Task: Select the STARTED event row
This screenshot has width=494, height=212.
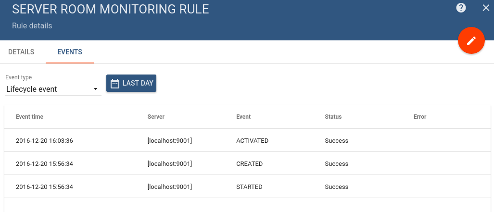Action: 247,187
